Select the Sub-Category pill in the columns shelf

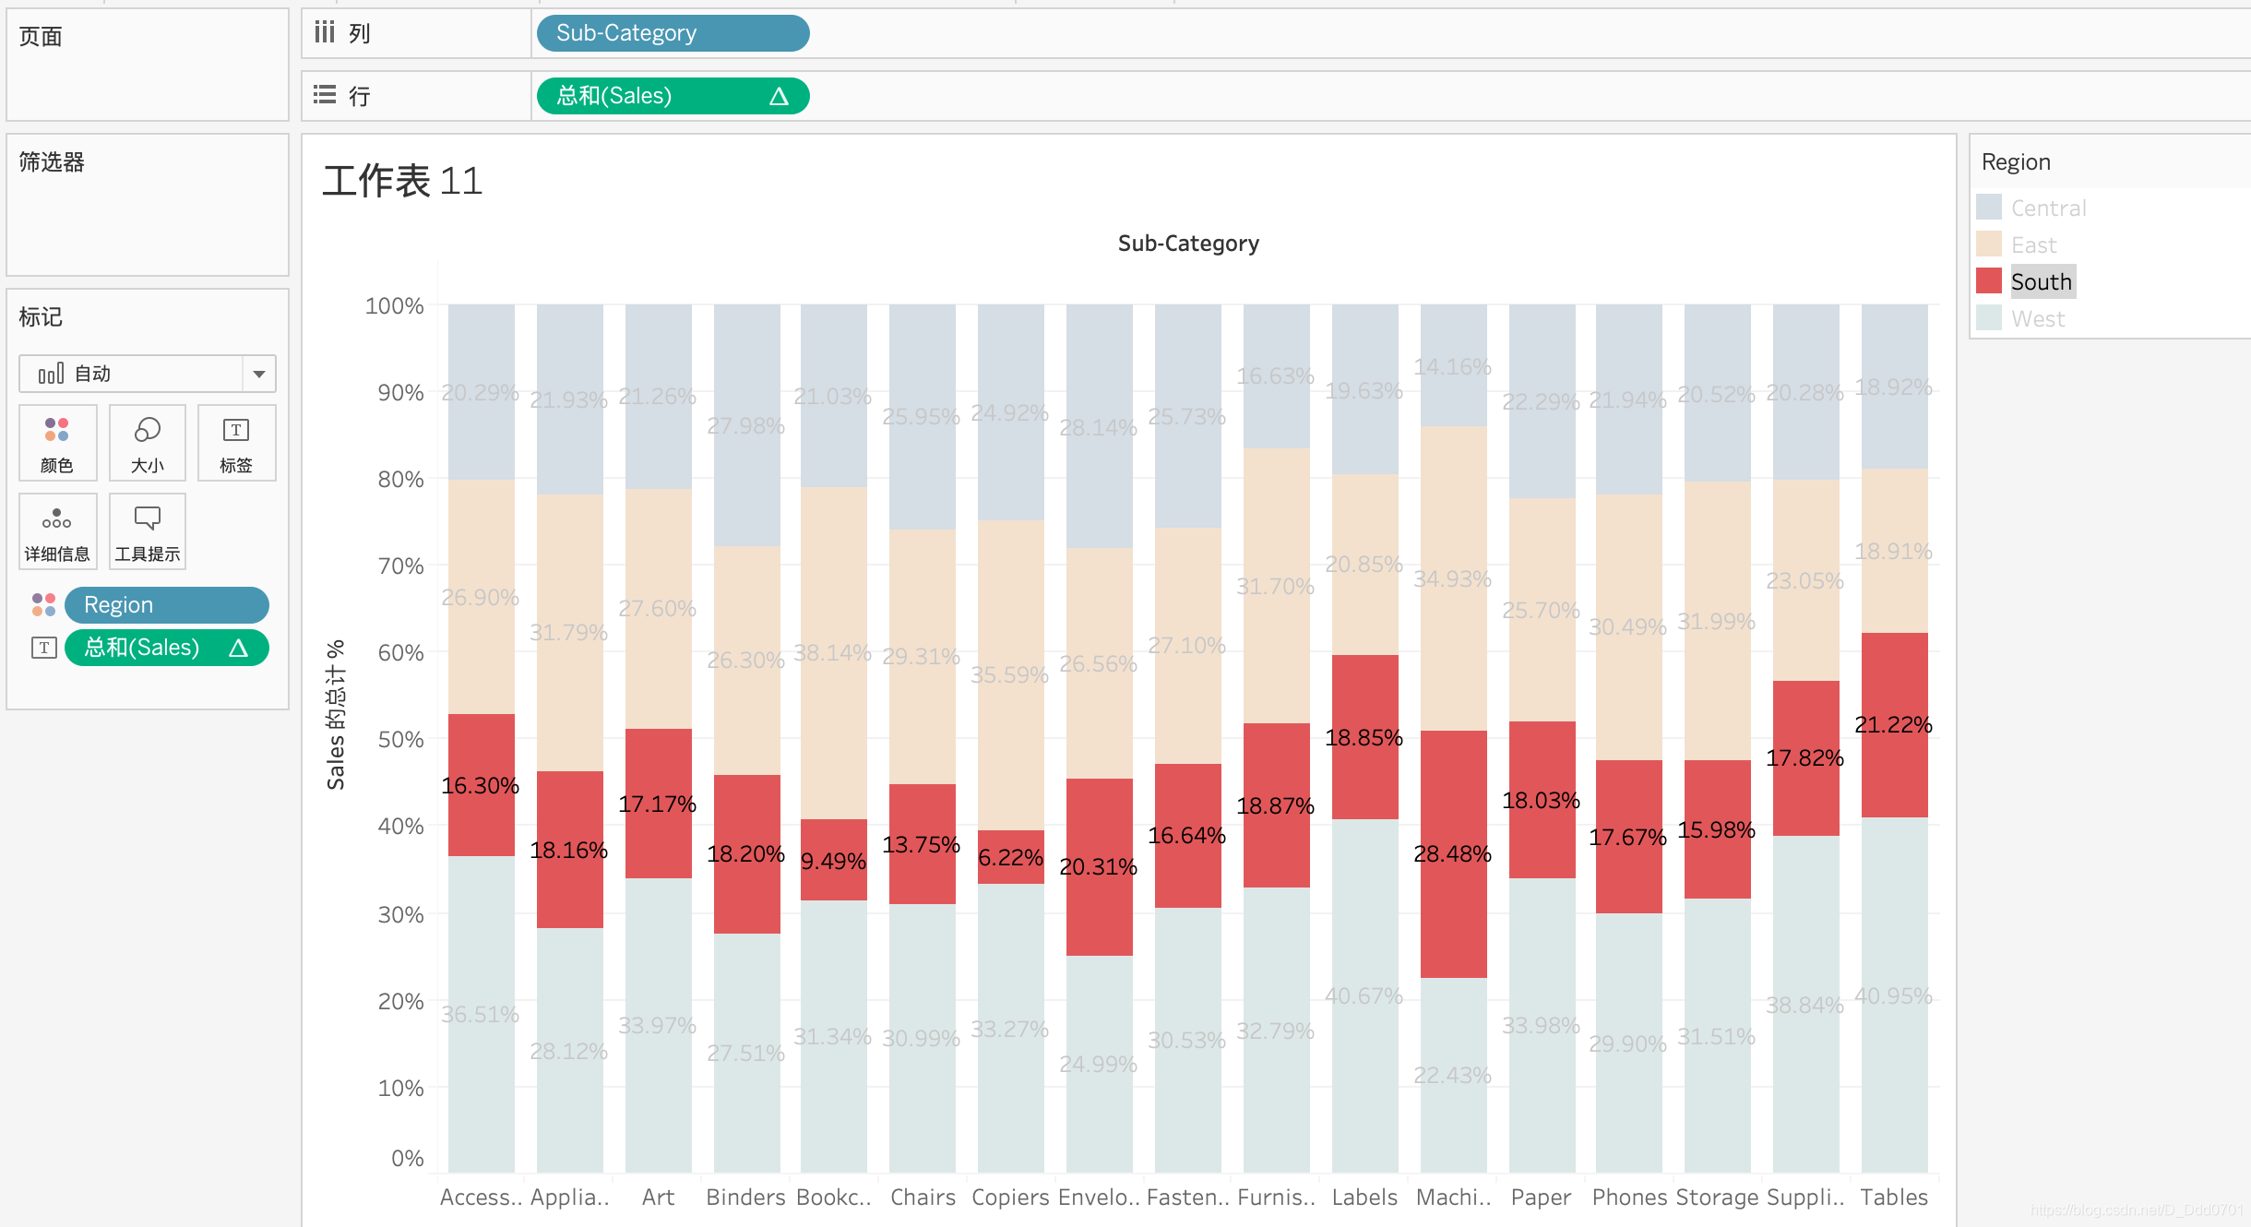pyautogui.click(x=672, y=33)
